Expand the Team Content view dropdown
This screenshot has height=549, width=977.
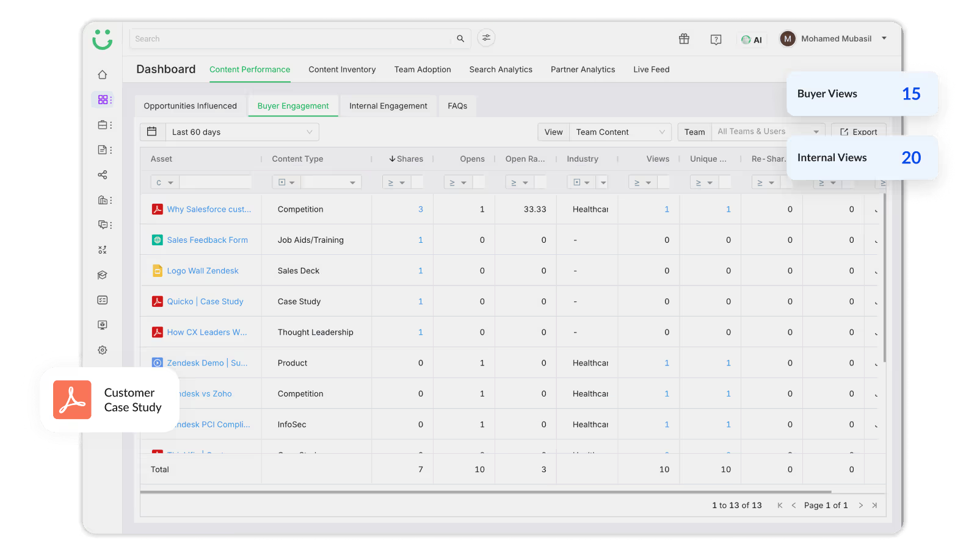(x=620, y=132)
